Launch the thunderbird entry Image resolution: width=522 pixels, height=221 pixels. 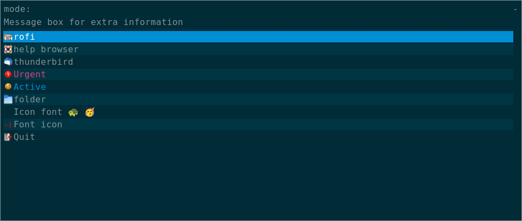pos(43,62)
